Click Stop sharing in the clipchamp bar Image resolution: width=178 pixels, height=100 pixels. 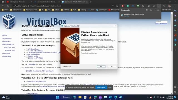[x=101, y=87]
